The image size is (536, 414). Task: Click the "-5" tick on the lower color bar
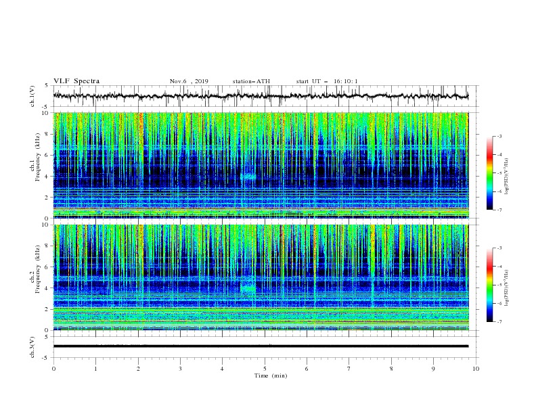[x=499, y=285]
